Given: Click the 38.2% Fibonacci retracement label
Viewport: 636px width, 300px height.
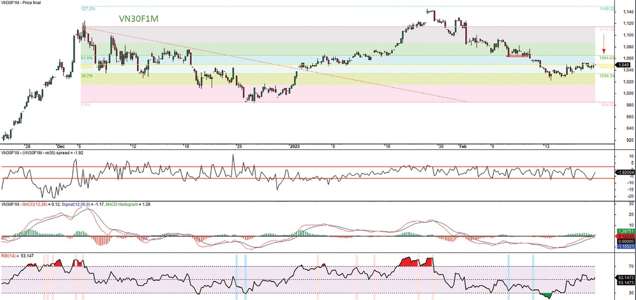Looking at the screenshot, I should (86, 76).
